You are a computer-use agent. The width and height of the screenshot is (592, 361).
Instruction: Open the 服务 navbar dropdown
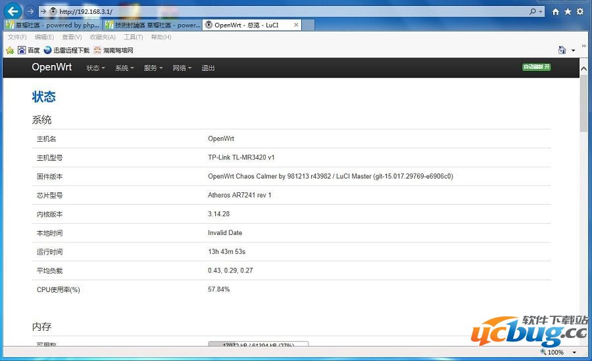pyautogui.click(x=153, y=68)
